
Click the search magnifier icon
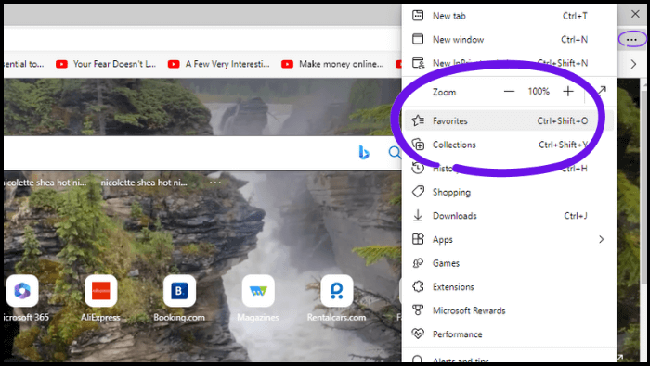click(395, 152)
